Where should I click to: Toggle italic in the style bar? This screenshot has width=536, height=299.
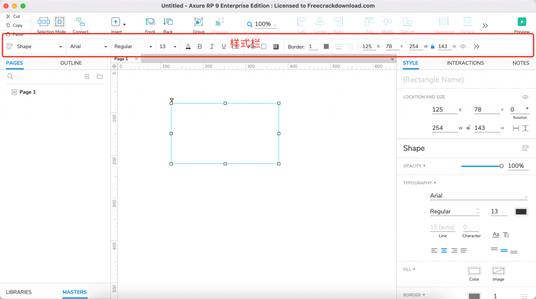coord(211,47)
